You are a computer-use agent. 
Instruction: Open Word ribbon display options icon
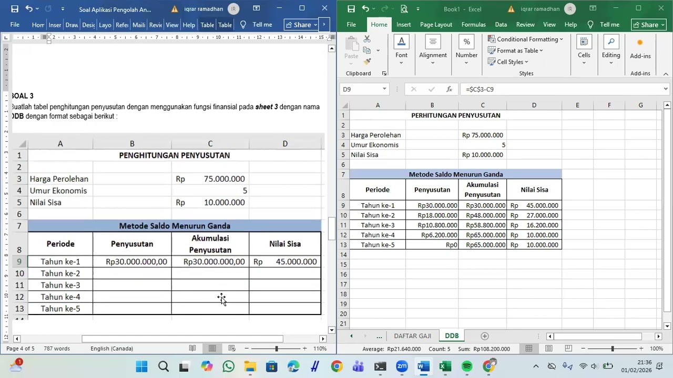click(256, 8)
